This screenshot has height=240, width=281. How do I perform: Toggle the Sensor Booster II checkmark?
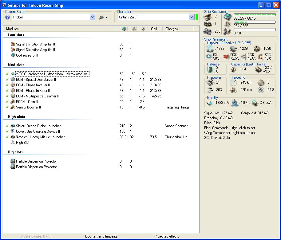tap(7, 107)
